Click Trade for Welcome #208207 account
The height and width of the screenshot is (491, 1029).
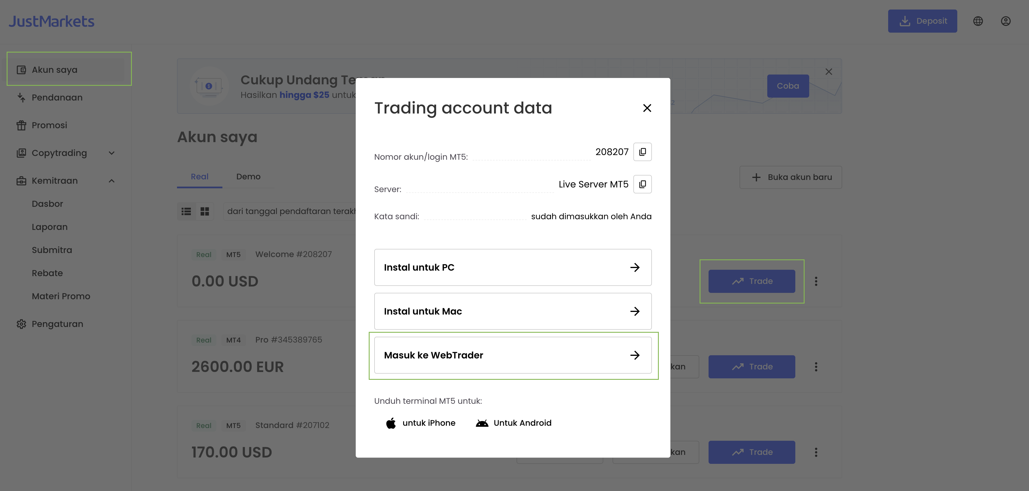(x=751, y=281)
